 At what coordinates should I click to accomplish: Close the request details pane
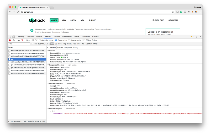click(x=48, y=47)
